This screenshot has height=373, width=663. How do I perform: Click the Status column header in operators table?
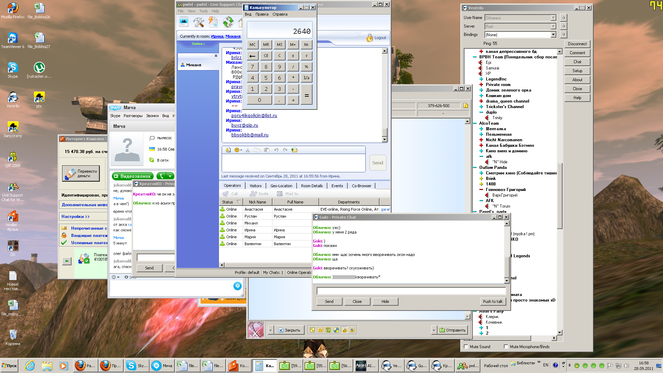coord(231,202)
